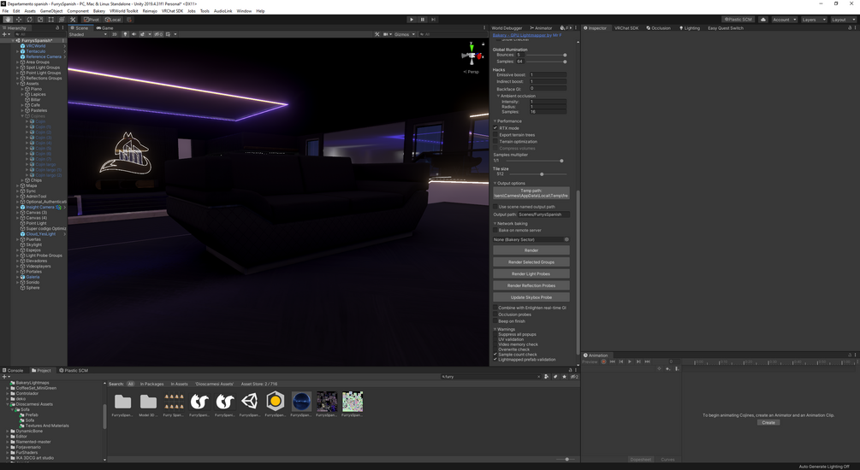Screen dimensions: 860x470
Task: Clear the furry search text with X
Action: 538,376
